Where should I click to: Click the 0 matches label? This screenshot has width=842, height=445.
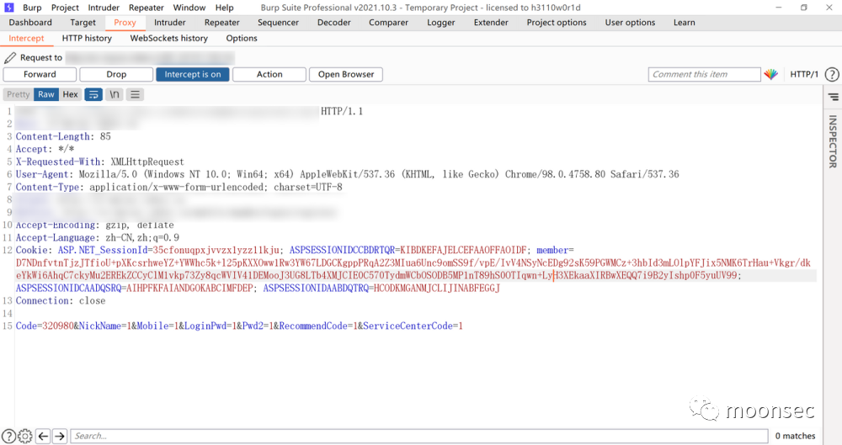click(796, 436)
